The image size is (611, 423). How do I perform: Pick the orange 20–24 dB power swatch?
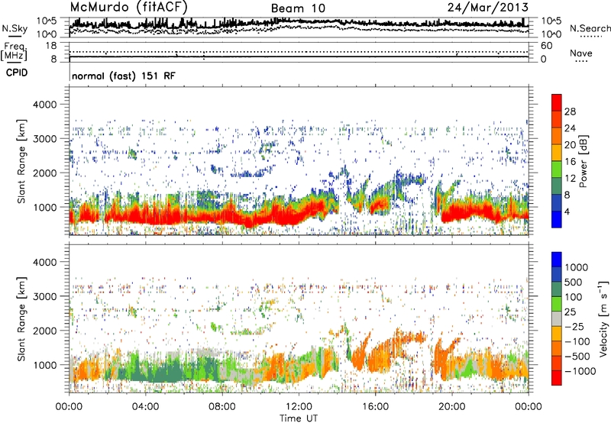(x=557, y=137)
